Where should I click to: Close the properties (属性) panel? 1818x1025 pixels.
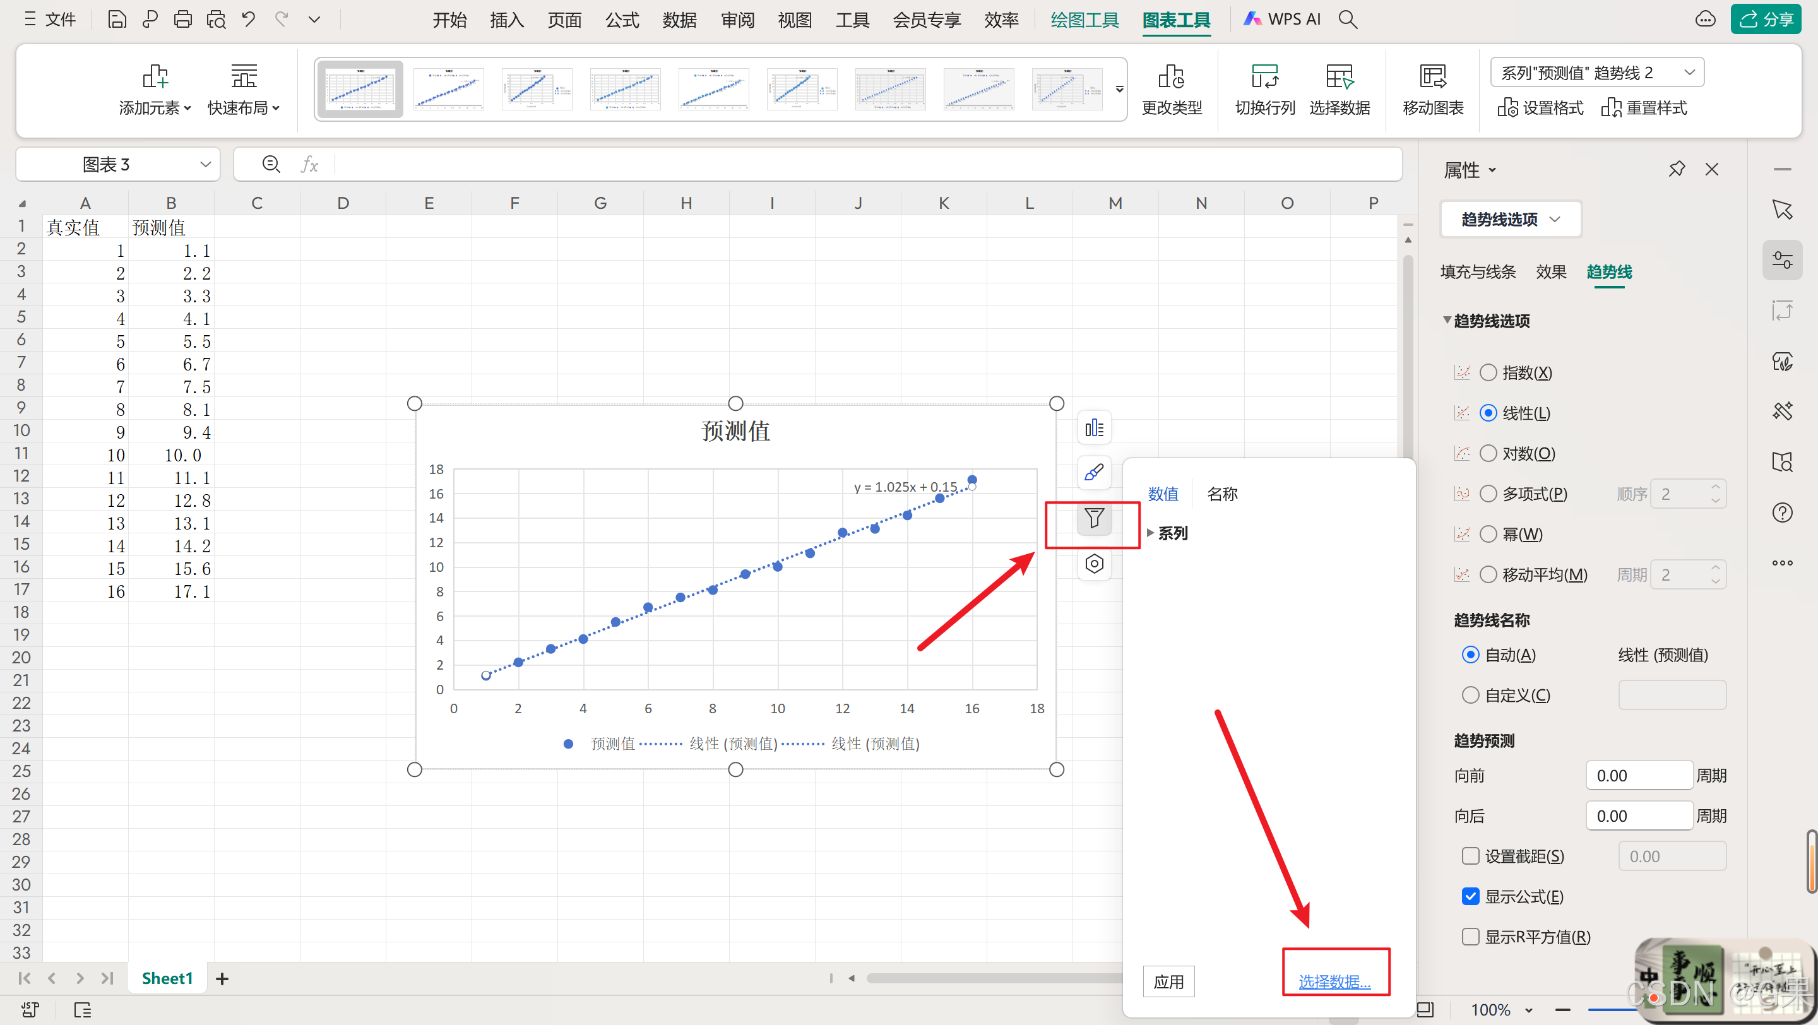point(1712,169)
